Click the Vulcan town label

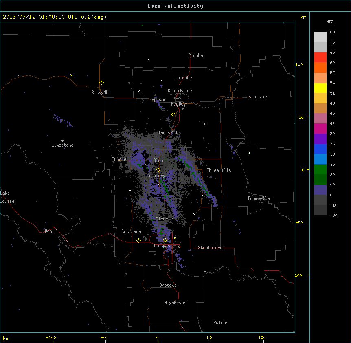pyautogui.click(x=221, y=323)
